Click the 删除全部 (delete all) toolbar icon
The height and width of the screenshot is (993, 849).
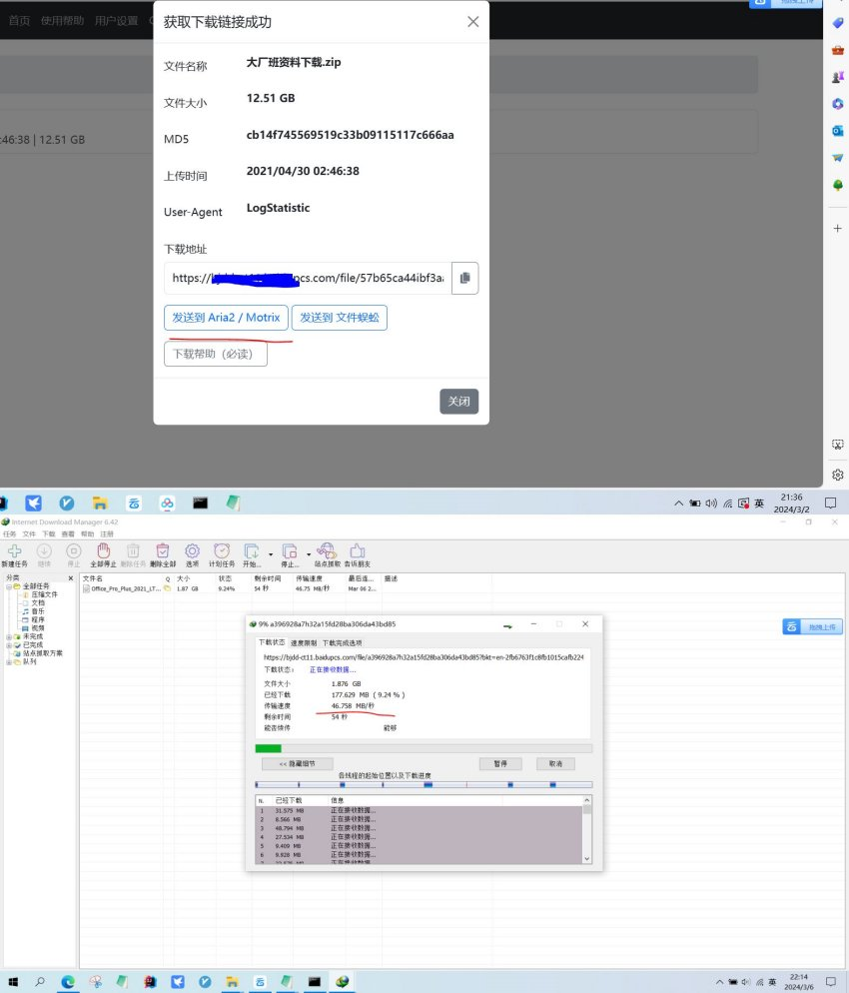(x=163, y=551)
